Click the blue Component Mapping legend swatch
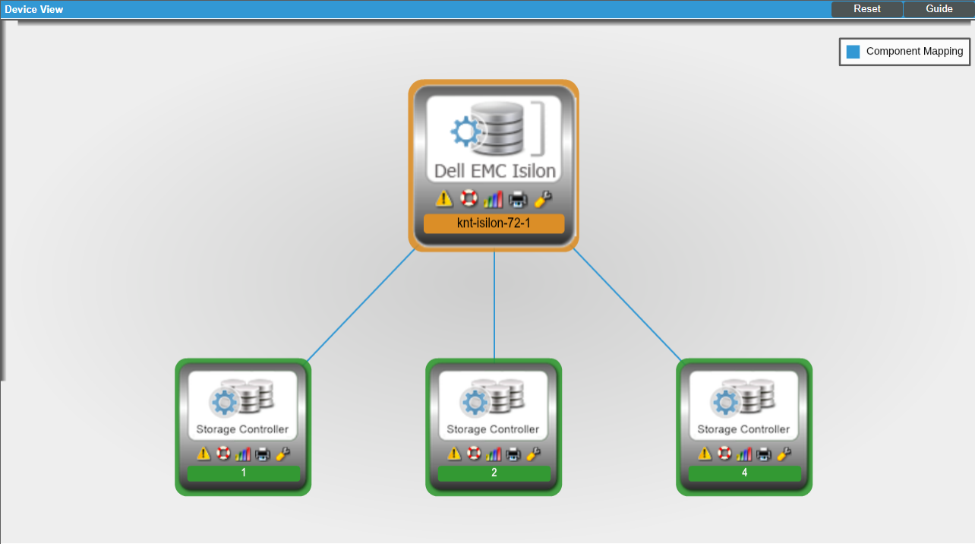Screen dimensions: 975x544 (x=854, y=52)
